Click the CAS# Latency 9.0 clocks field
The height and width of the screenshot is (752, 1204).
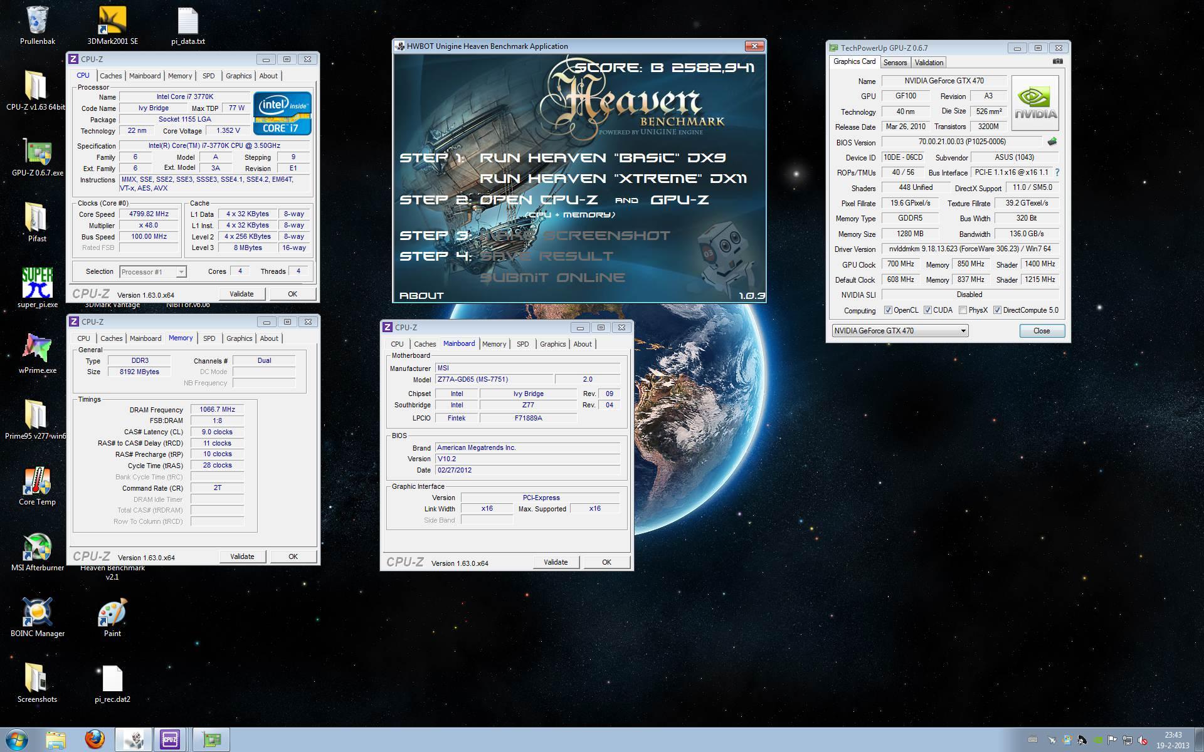coord(217,432)
